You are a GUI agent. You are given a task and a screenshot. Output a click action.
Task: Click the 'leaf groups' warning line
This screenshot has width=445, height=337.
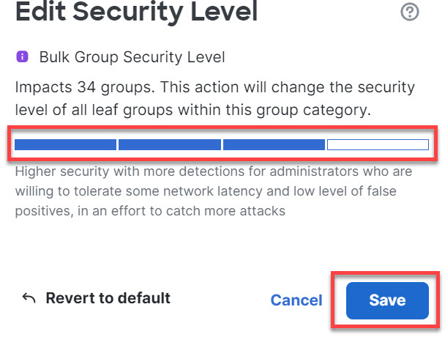coord(193,111)
